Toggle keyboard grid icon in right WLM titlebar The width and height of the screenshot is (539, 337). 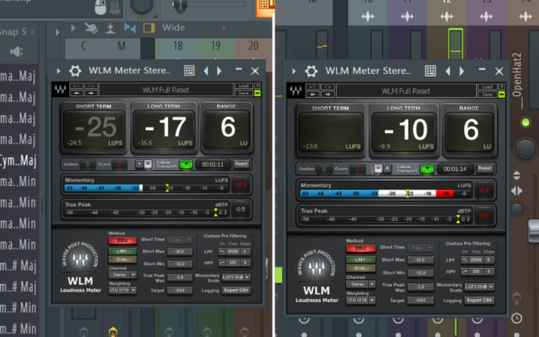[430, 71]
